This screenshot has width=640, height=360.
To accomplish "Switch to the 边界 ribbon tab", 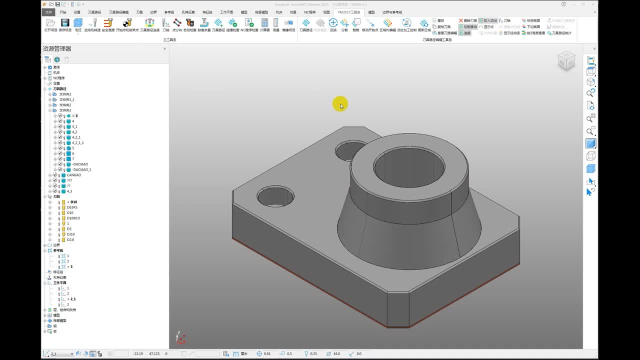I will tap(153, 12).
